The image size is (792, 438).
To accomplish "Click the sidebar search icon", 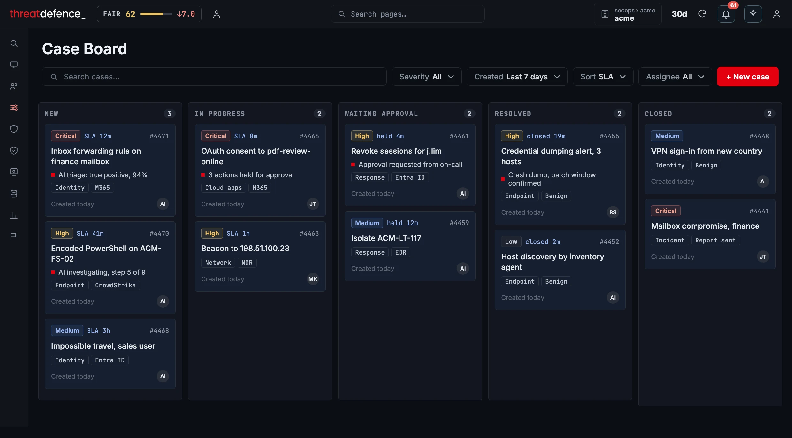I will pyautogui.click(x=14, y=43).
